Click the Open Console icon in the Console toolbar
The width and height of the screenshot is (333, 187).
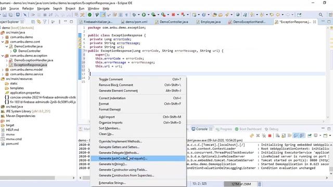coord(325,136)
